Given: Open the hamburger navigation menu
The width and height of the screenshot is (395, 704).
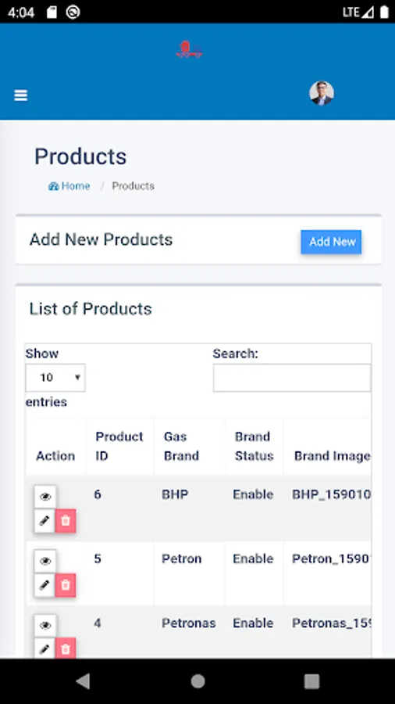Looking at the screenshot, I should click(x=20, y=95).
